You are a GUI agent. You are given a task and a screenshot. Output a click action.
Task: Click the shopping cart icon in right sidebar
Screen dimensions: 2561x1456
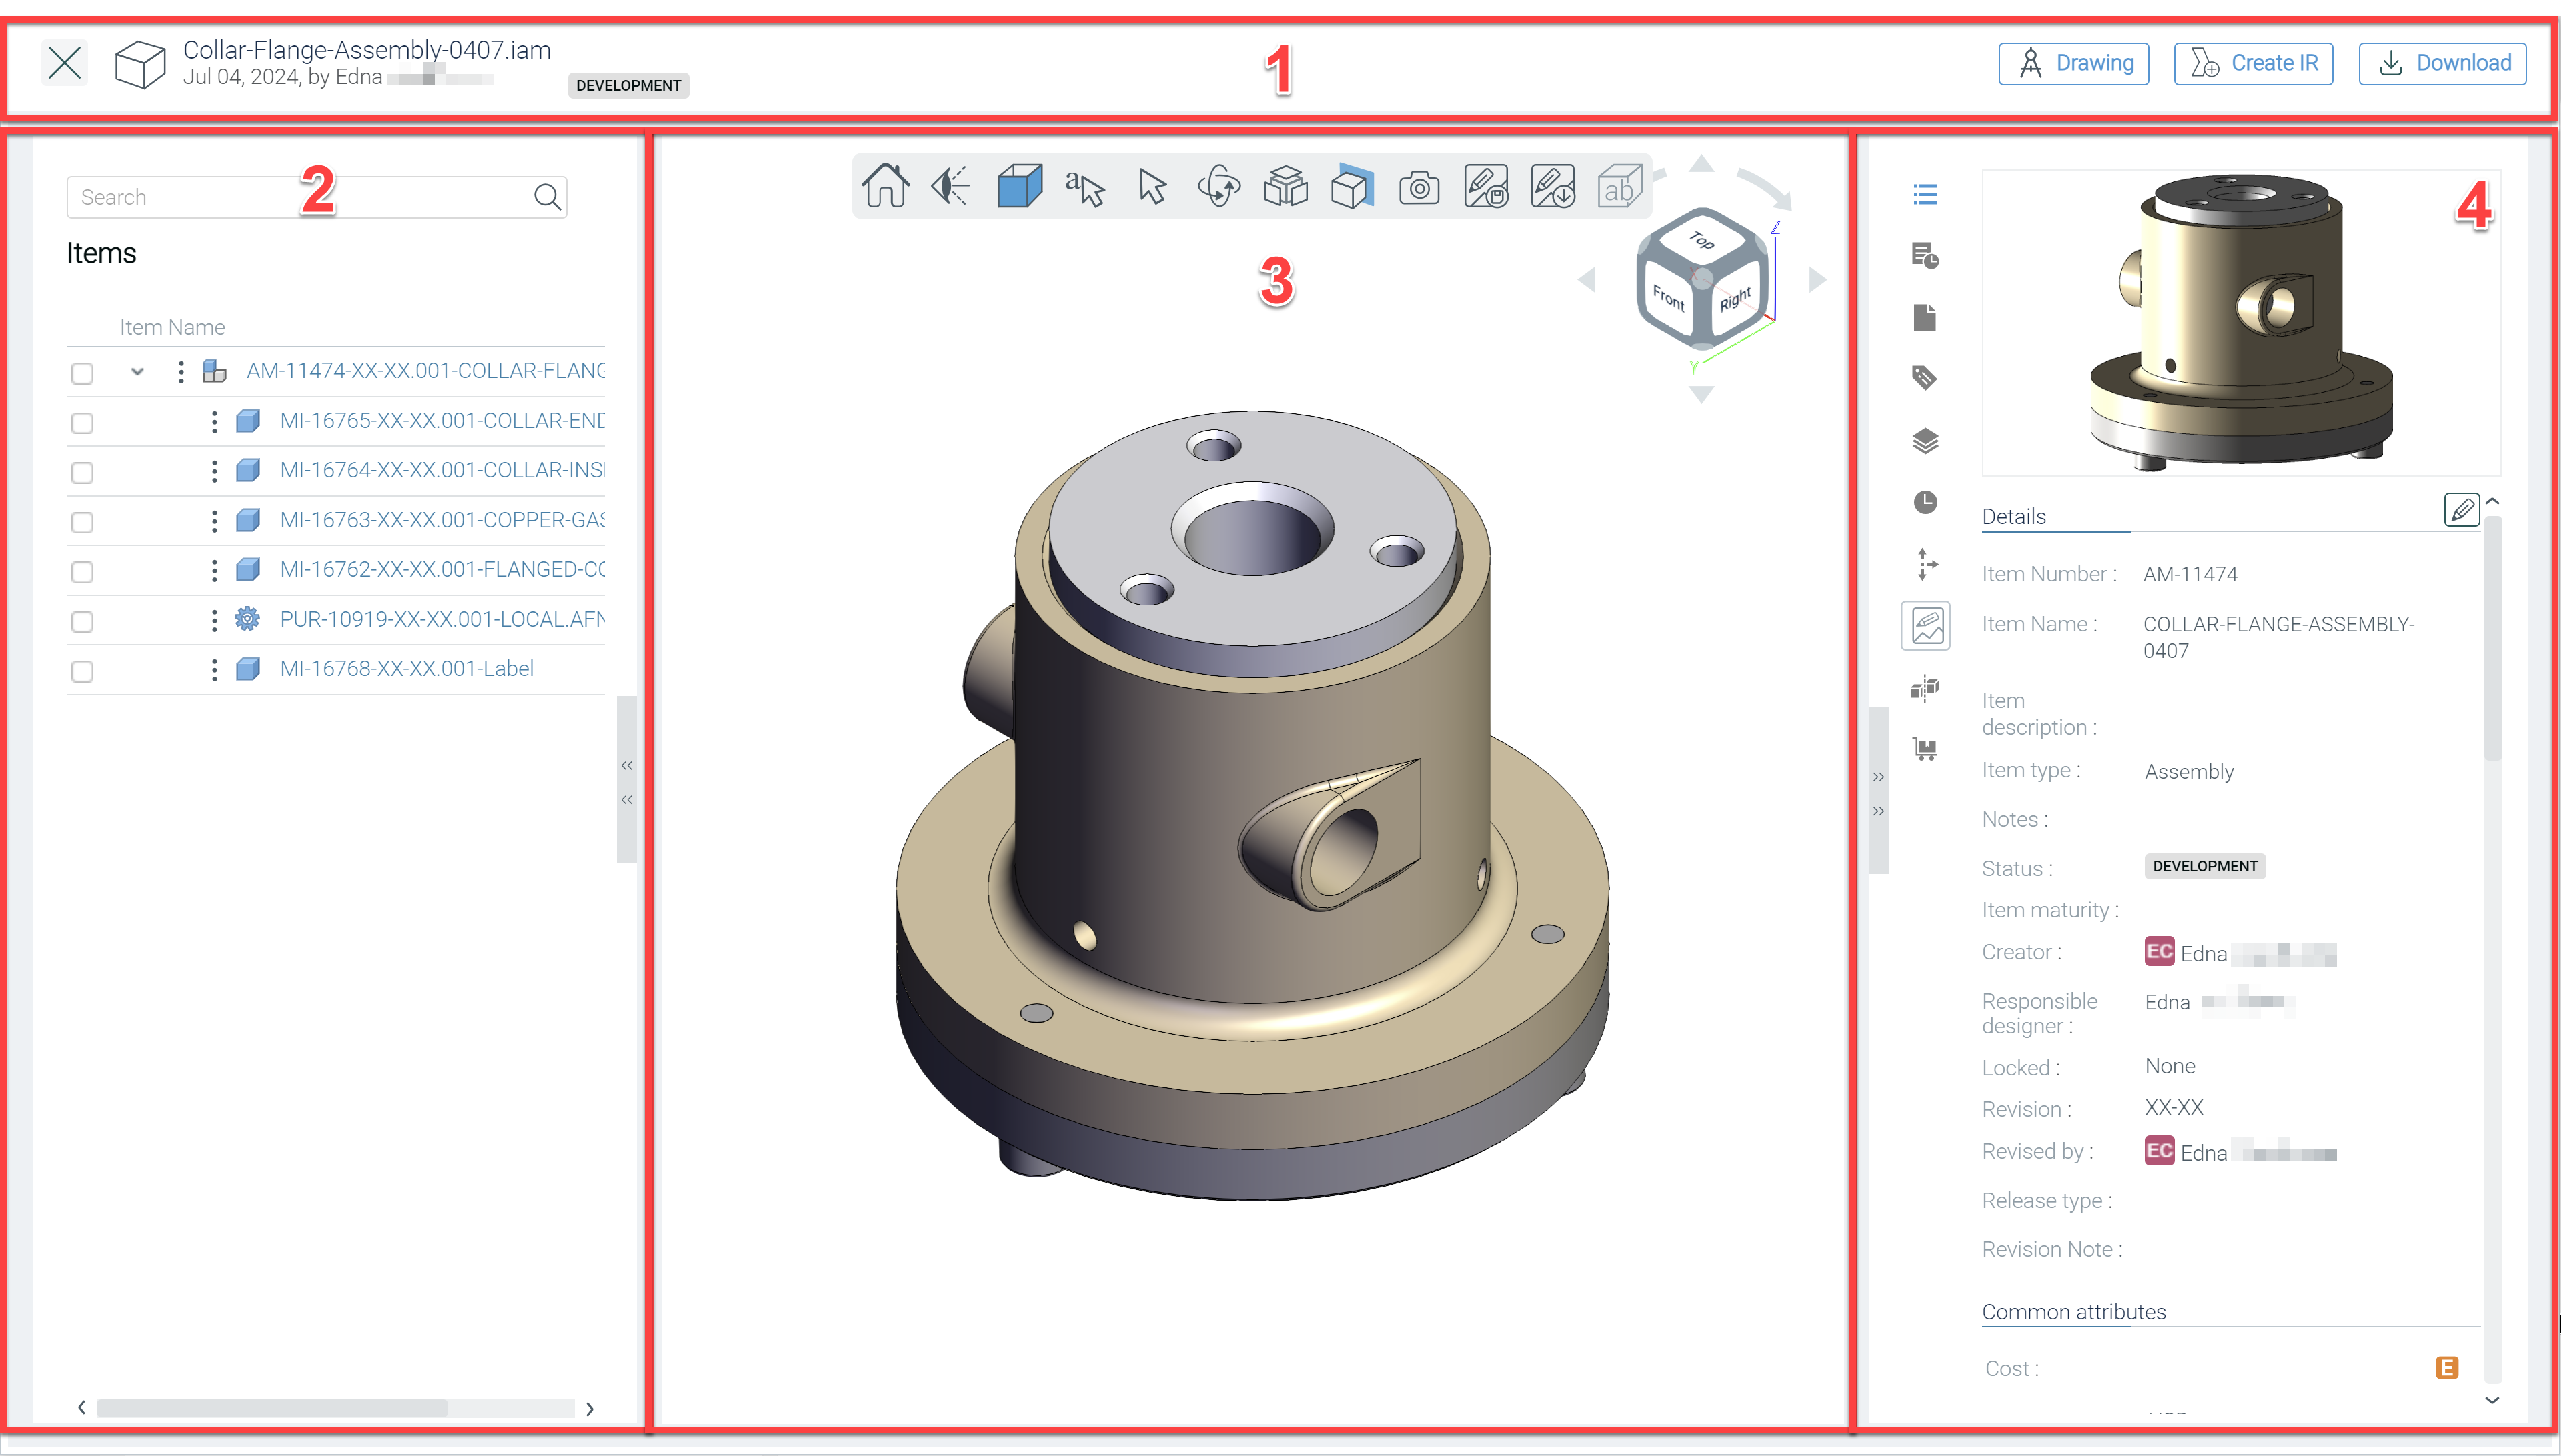point(1925,748)
